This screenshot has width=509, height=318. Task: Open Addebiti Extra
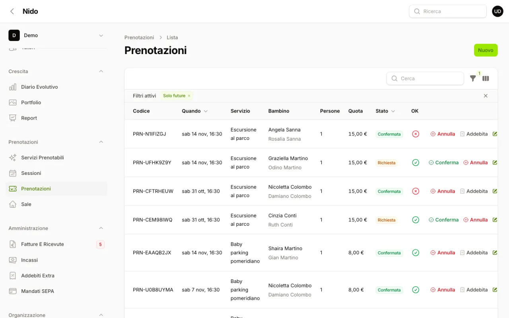pyautogui.click(x=56, y=275)
